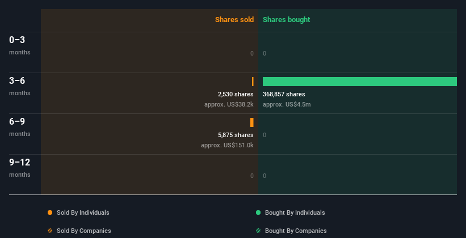Select the green 3–6 months bought bar

click(359, 82)
